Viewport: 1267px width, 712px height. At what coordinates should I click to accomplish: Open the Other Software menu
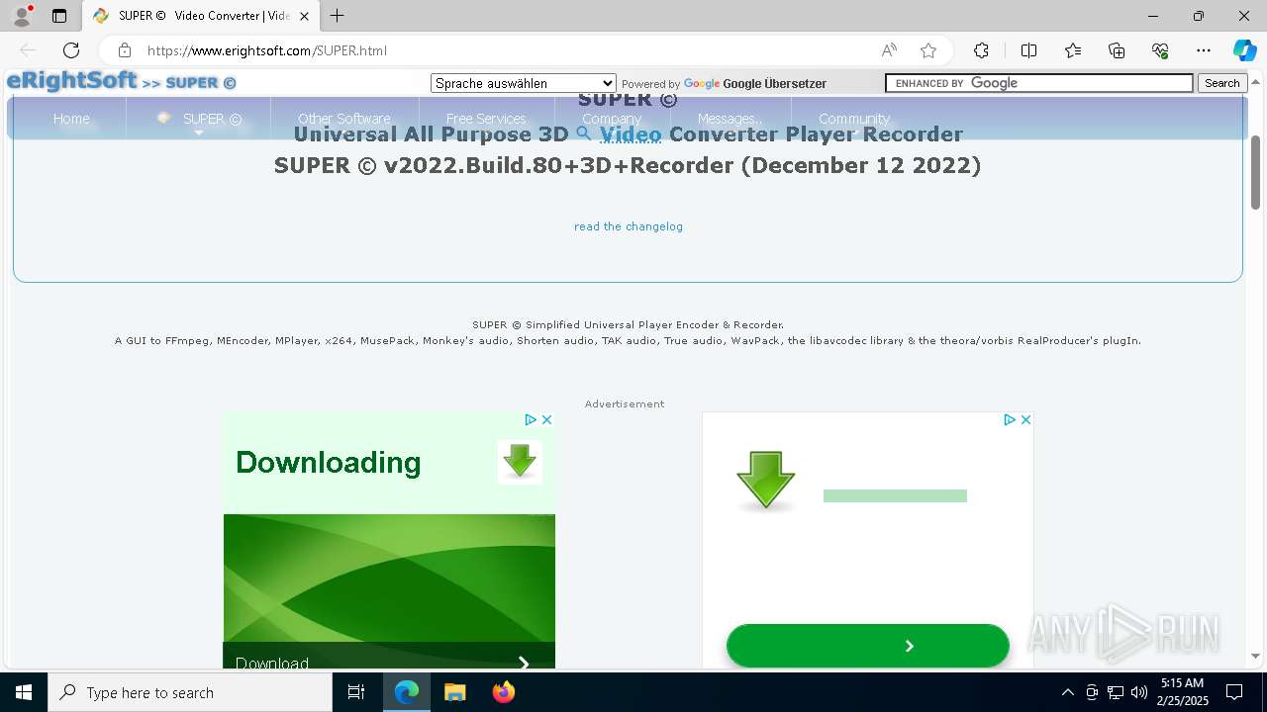pyautogui.click(x=344, y=119)
